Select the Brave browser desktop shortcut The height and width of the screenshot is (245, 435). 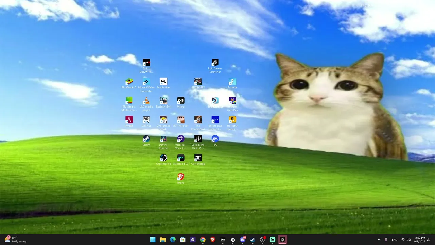click(x=180, y=179)
